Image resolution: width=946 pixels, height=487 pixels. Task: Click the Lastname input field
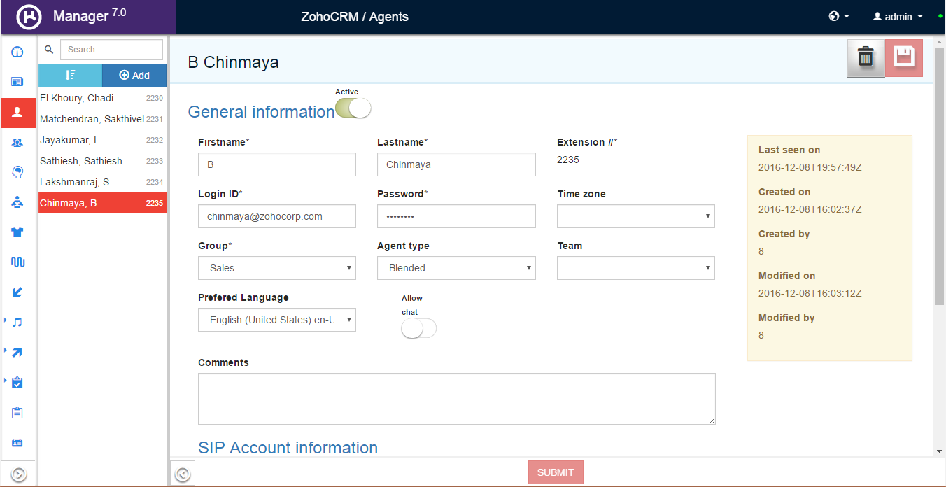[456, 164]
